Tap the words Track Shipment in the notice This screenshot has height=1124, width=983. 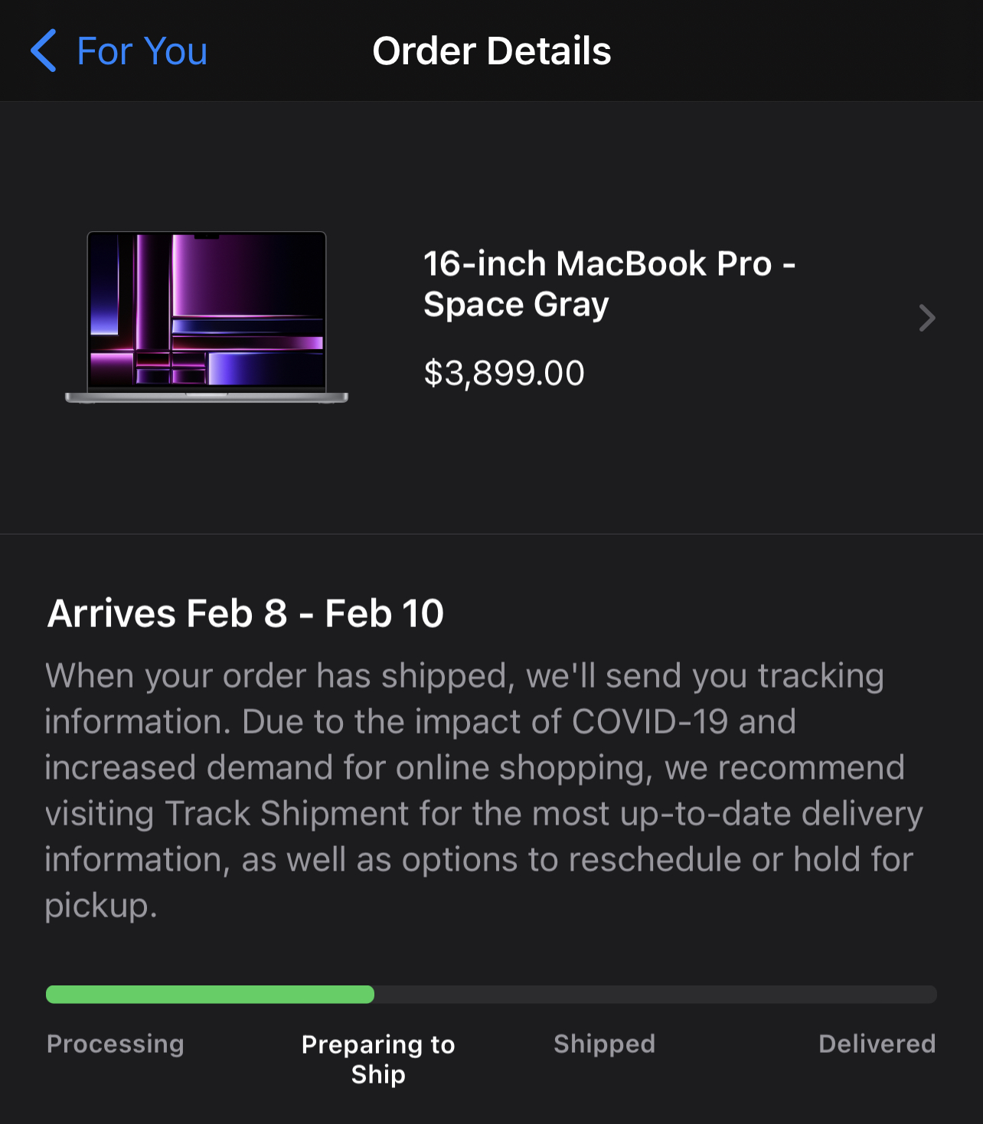286,813
